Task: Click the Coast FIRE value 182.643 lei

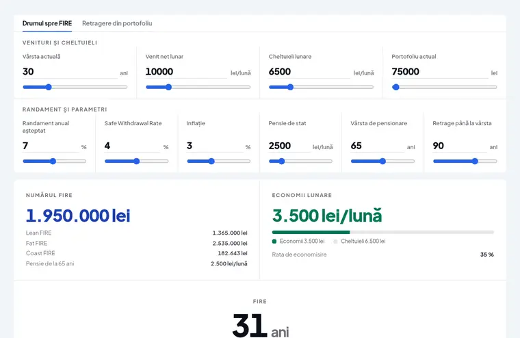Action: click(233, 253)
